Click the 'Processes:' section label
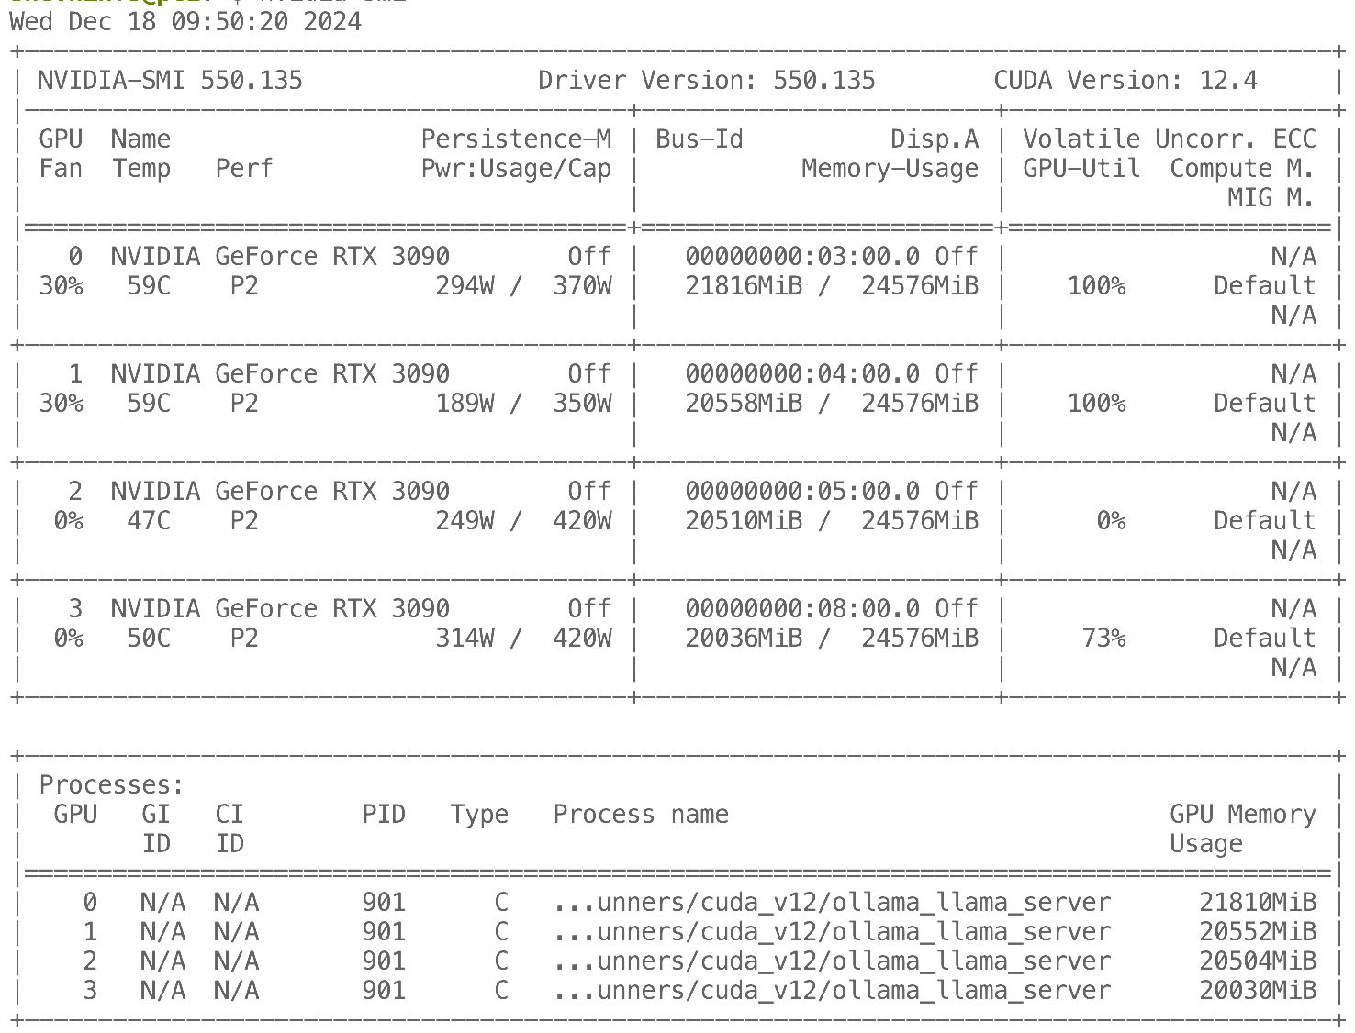Image resolution: width=1355 pixels, height=1033 pixels. (x=111, y=785)
